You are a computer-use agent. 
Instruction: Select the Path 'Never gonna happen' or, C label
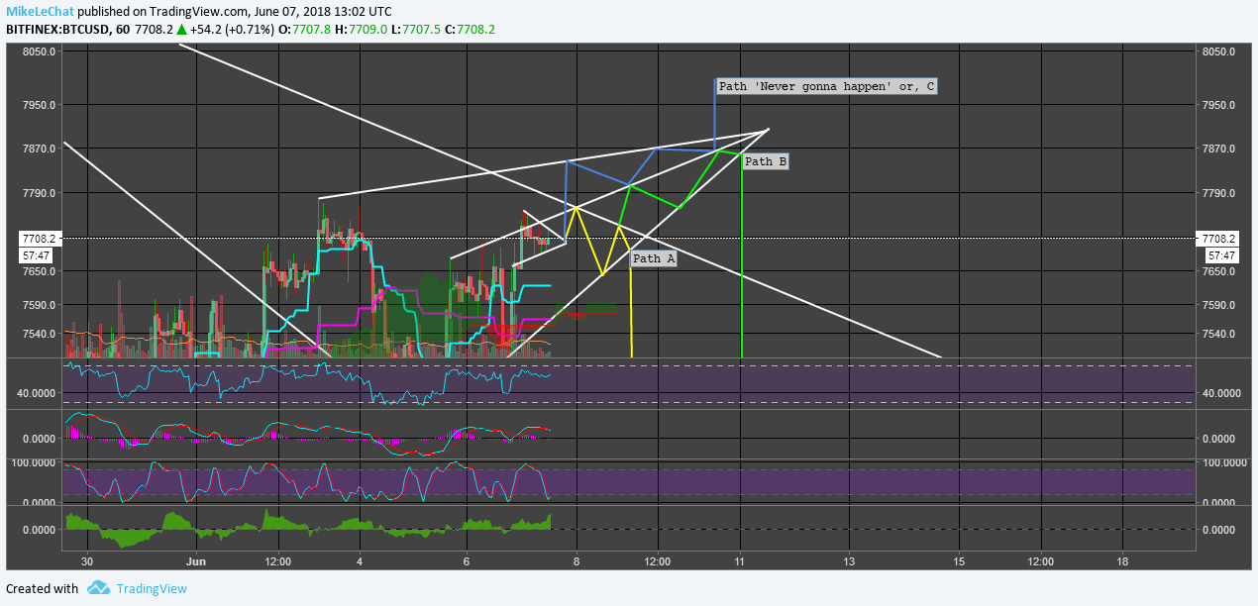tap(826, 86)
